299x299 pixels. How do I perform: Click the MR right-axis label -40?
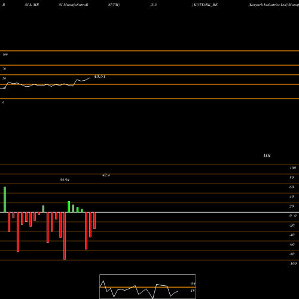tap(292, 235)
